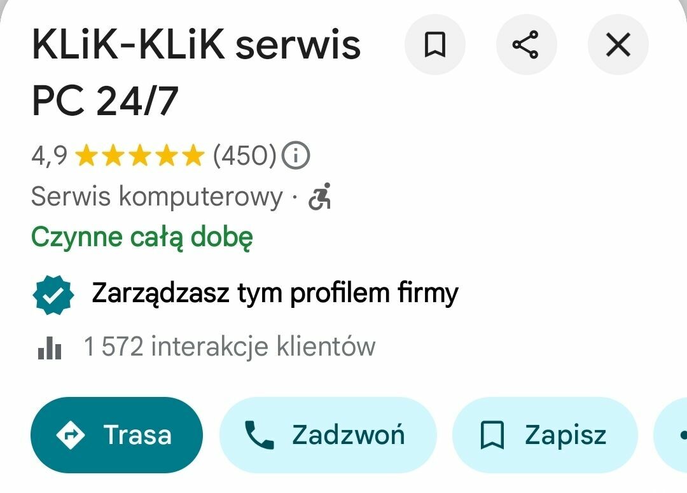Save the place using the Zapisz button

(x=545, y=435)
